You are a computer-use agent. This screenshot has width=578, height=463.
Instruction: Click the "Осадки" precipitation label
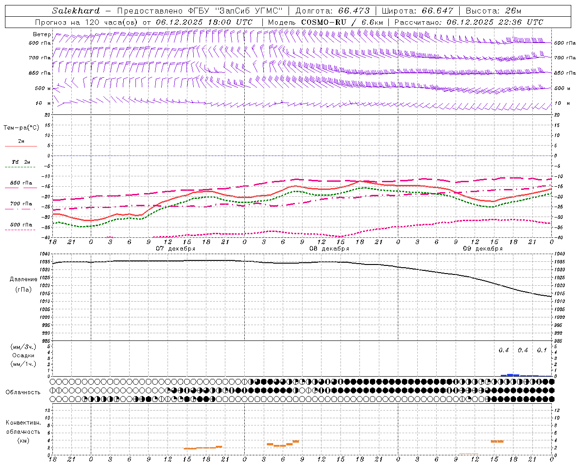click(x=23, y=355)
